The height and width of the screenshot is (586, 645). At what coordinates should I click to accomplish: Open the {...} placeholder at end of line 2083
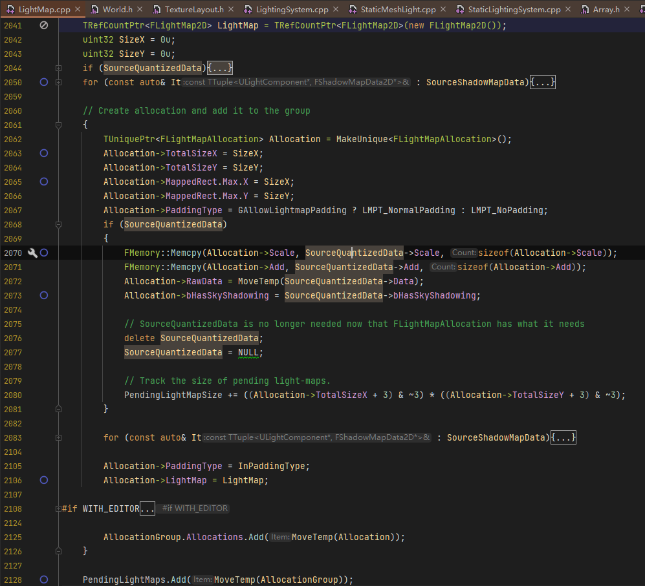coord(563,437)
